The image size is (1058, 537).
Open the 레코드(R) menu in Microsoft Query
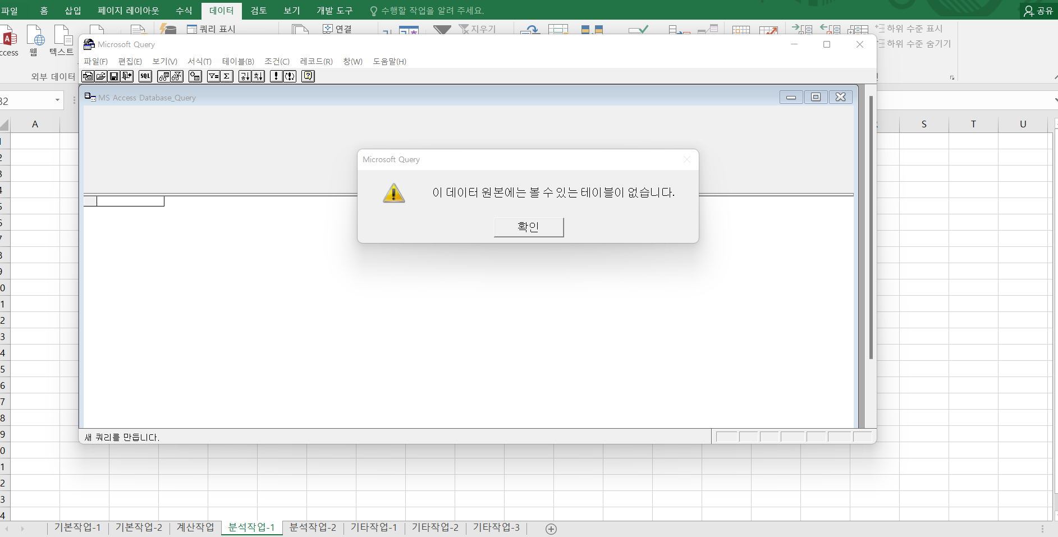point(316,61)
